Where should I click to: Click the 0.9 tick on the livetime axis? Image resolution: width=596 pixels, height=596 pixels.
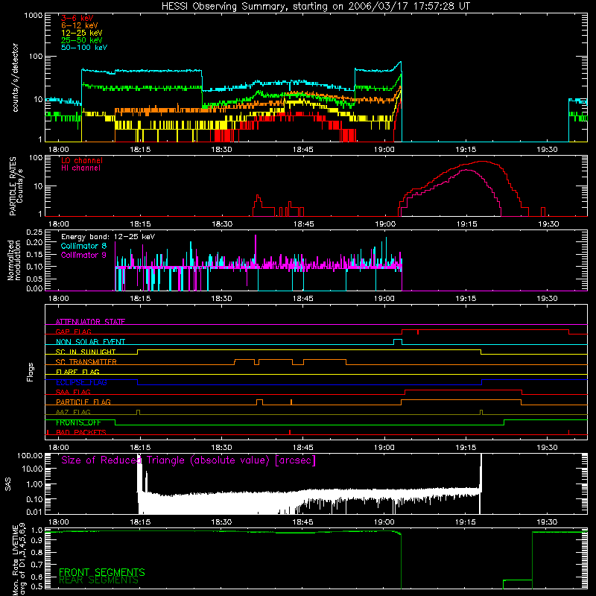(37, 541)
